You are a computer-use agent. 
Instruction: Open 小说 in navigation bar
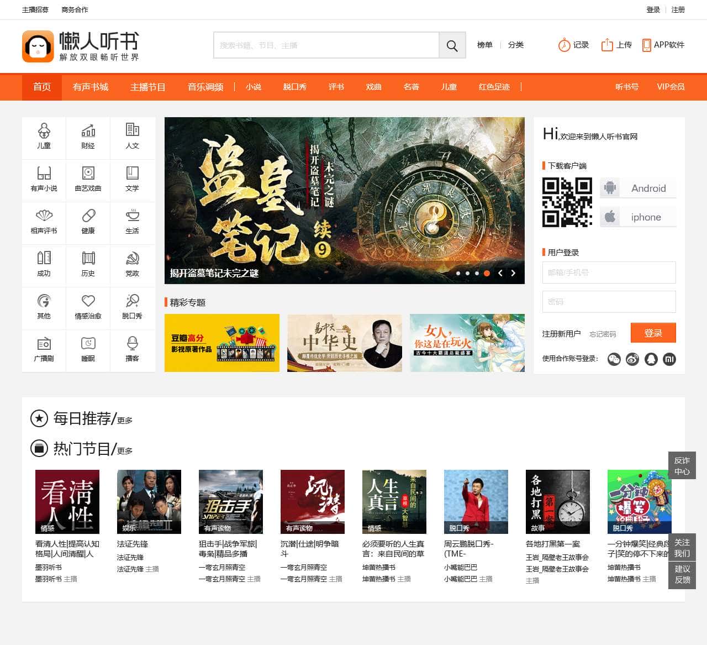tap(254, 87)
